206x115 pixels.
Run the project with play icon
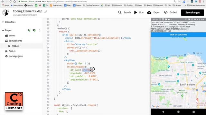[136, 12]
